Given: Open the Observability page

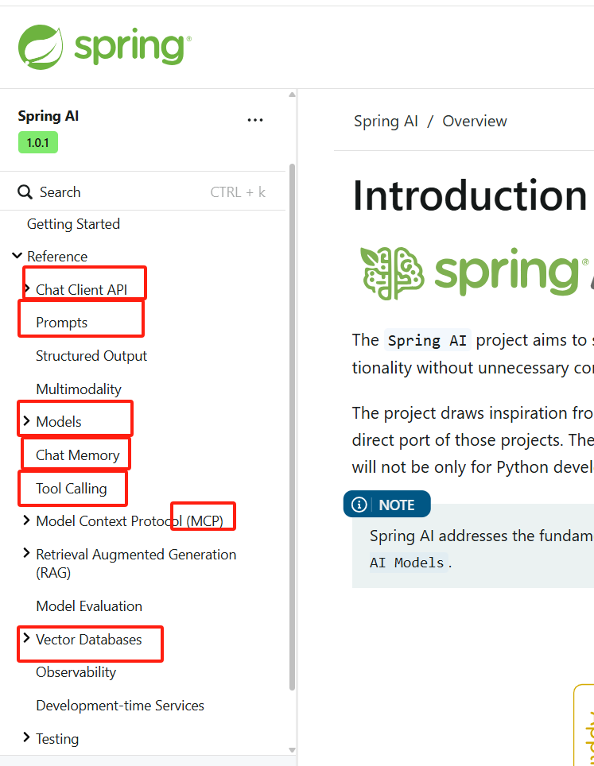Looking at the screenshot, I should 76,672.
